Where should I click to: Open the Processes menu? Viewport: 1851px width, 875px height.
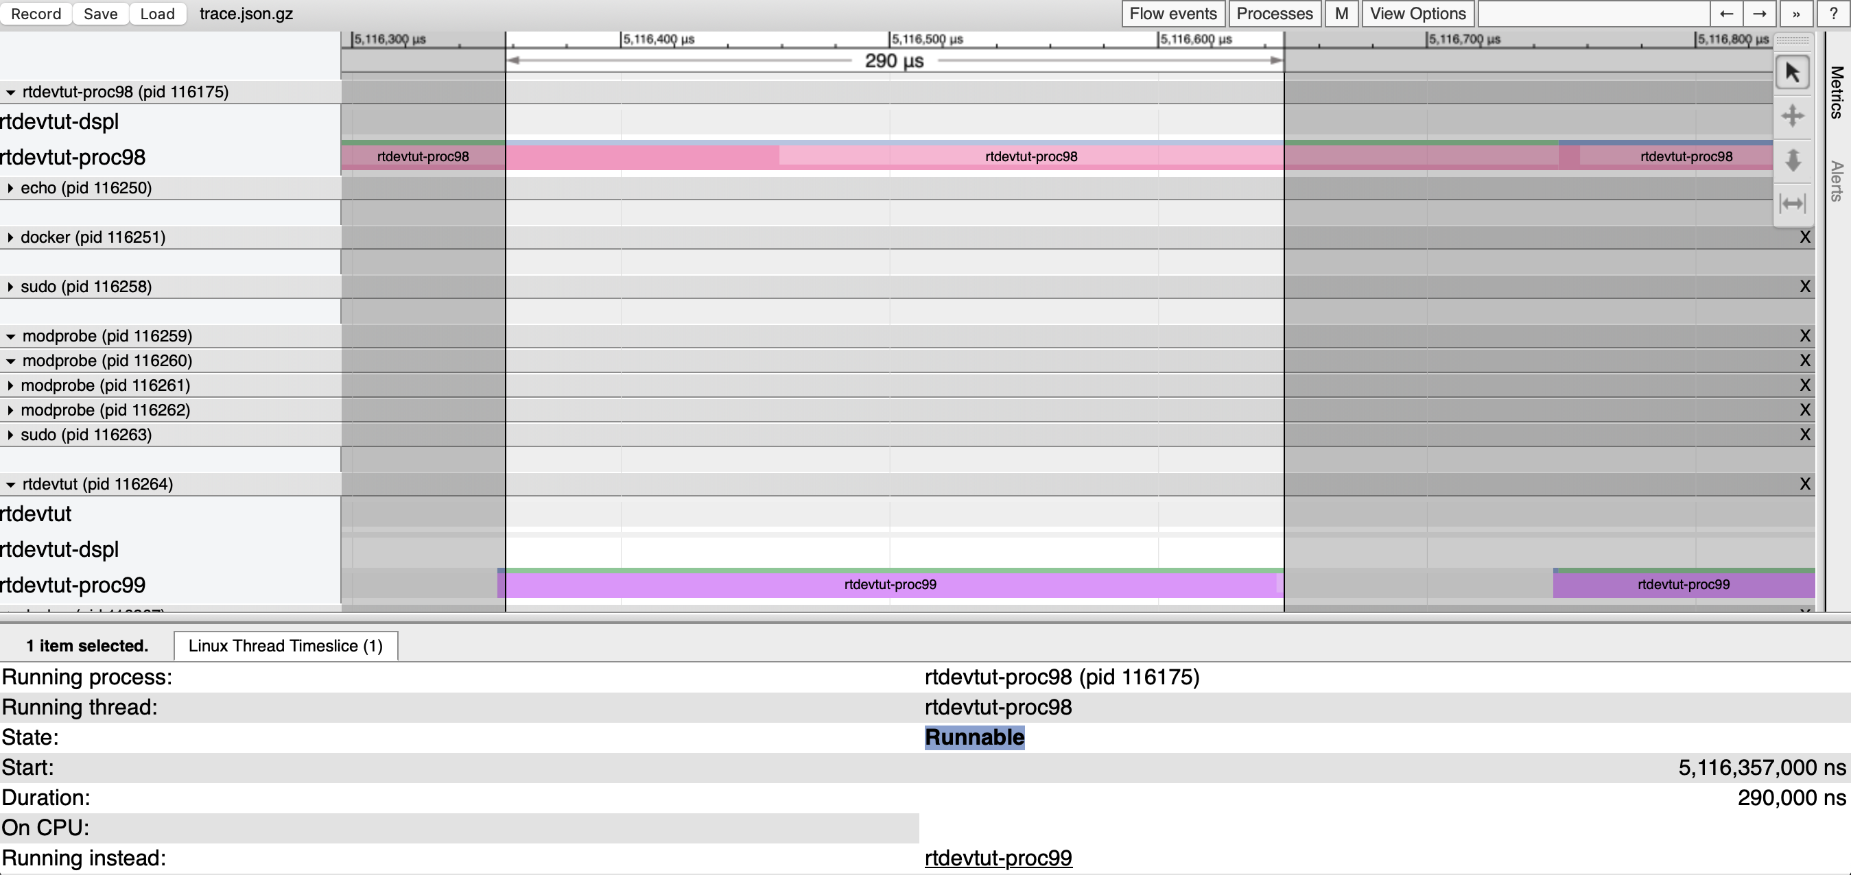(1274, 14)
